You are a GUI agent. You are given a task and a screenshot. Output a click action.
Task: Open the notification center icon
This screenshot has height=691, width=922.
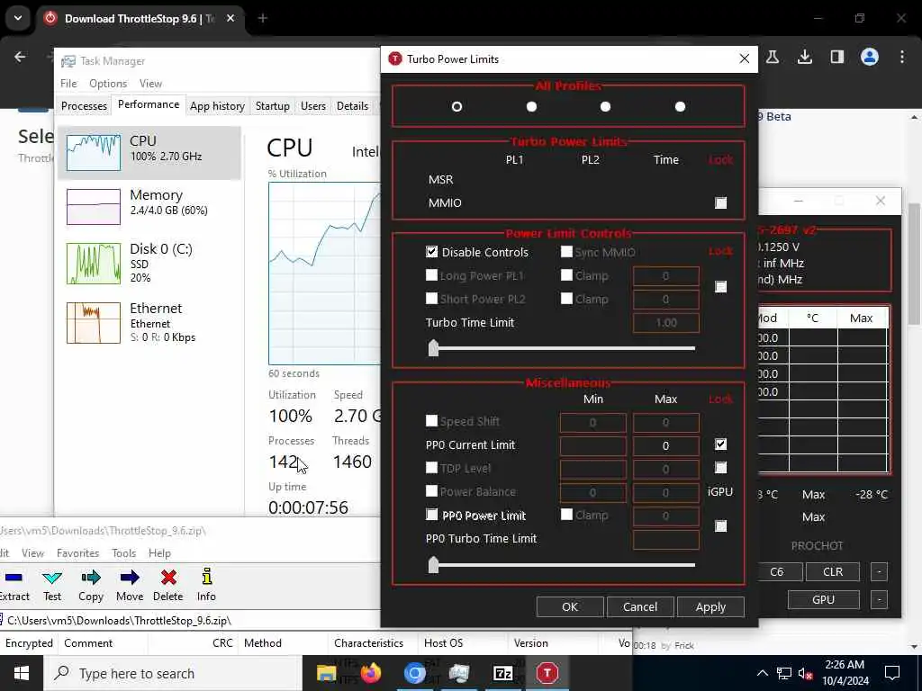[x=892, y=673]
